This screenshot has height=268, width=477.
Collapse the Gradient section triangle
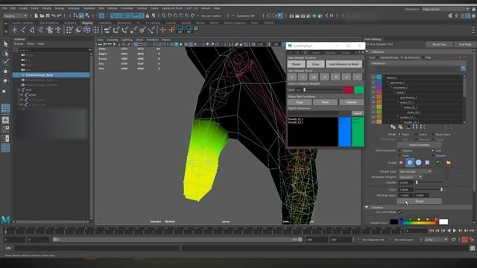coord(367,207)
